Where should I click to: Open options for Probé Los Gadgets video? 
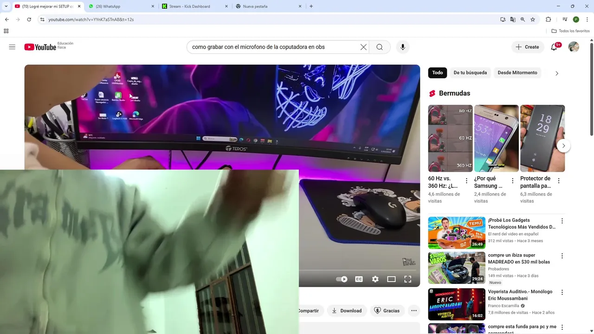point(562,221)
